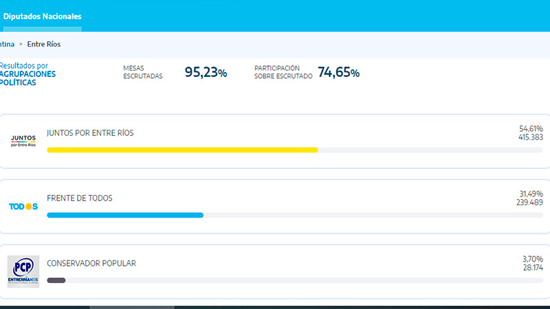
Task: Click the blue Frente de Todos bar
Action: click(125, 215)
